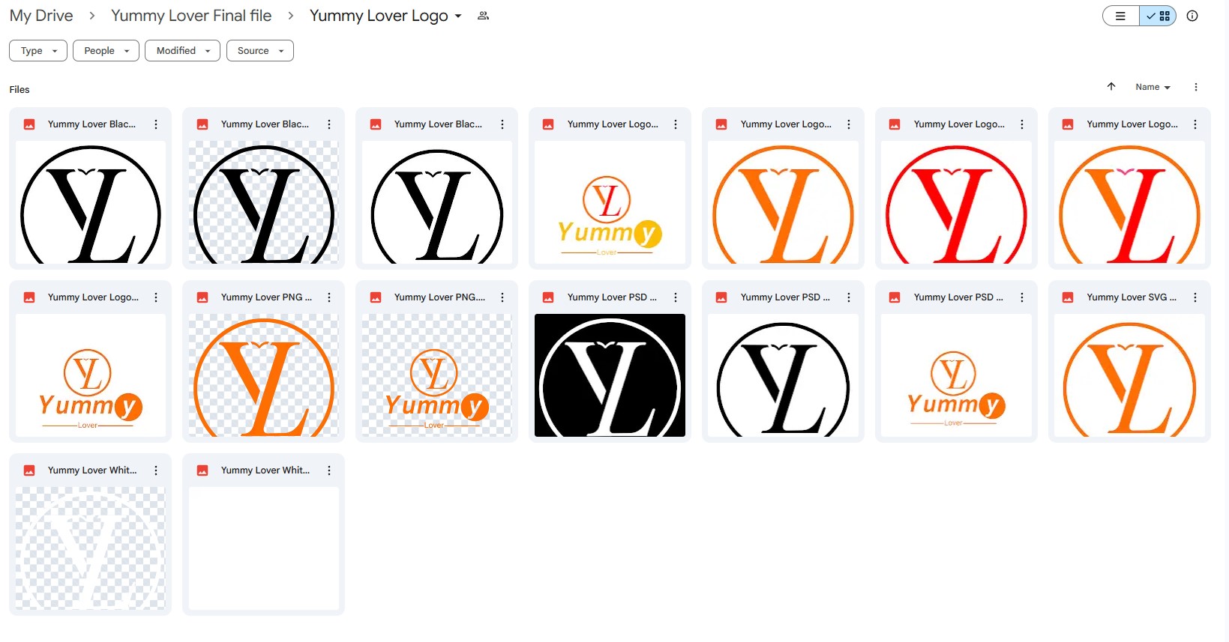Viewport: 1229px width, 642px height.
Task: Select 'Yummy Lover PSD ...' name above black VL
Action: 785,297
